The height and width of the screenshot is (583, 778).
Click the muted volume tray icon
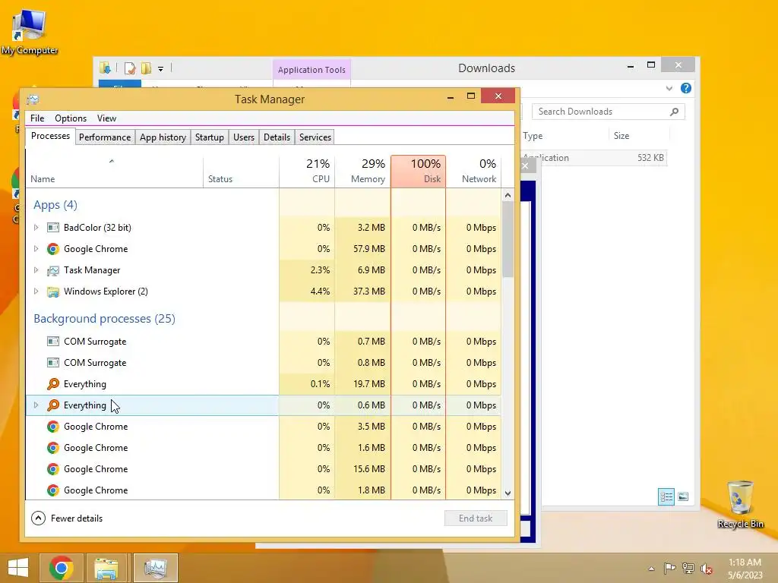[707, 569]
